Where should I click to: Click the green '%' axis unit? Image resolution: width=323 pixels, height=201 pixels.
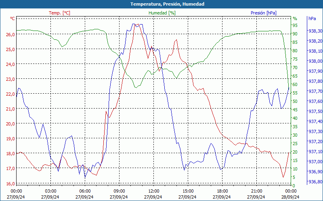point(295,18)
